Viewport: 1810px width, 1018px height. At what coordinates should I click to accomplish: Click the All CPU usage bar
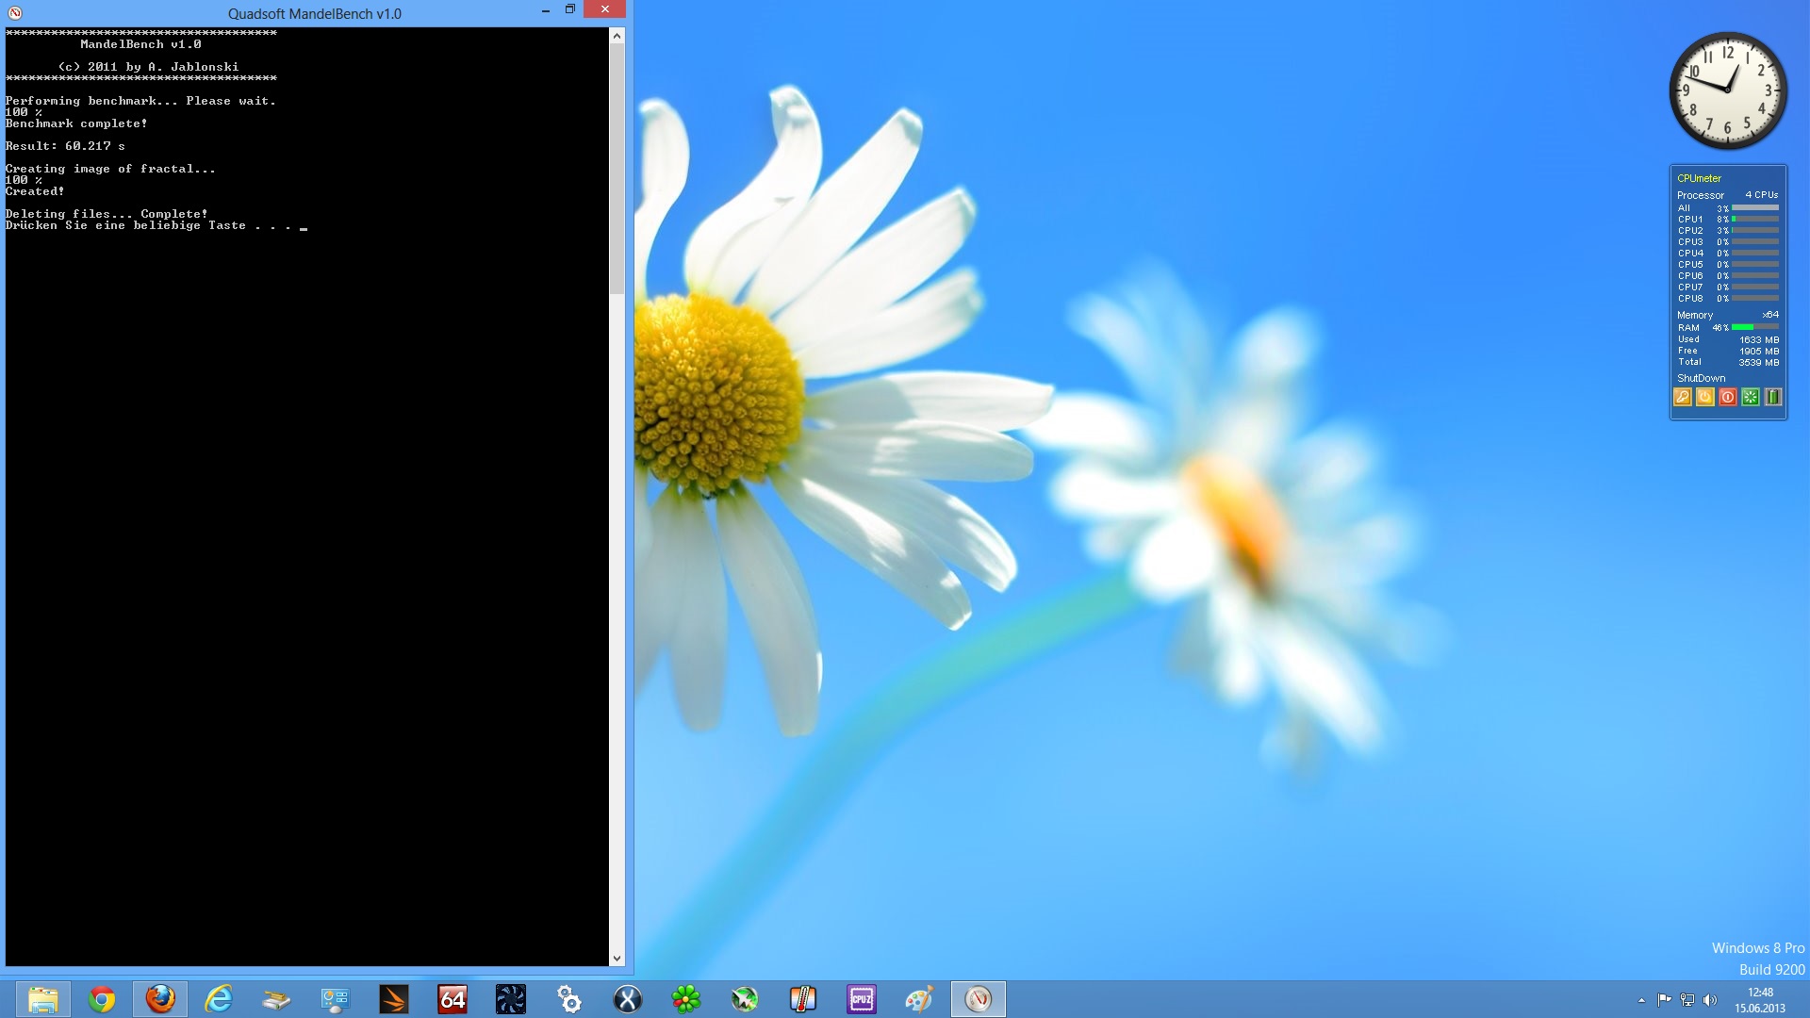(1755, 207)
